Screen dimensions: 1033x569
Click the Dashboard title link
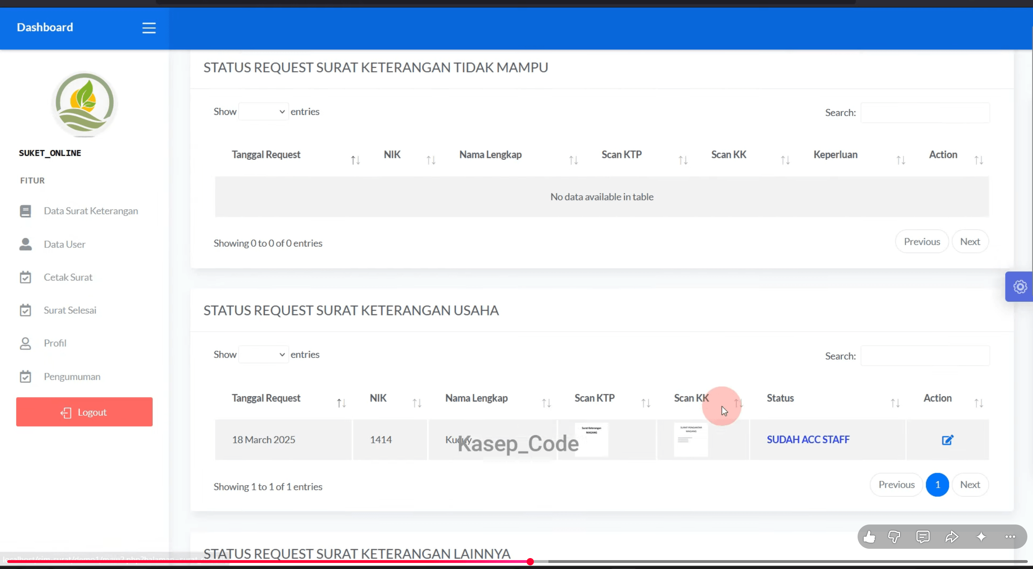point(45,27)
